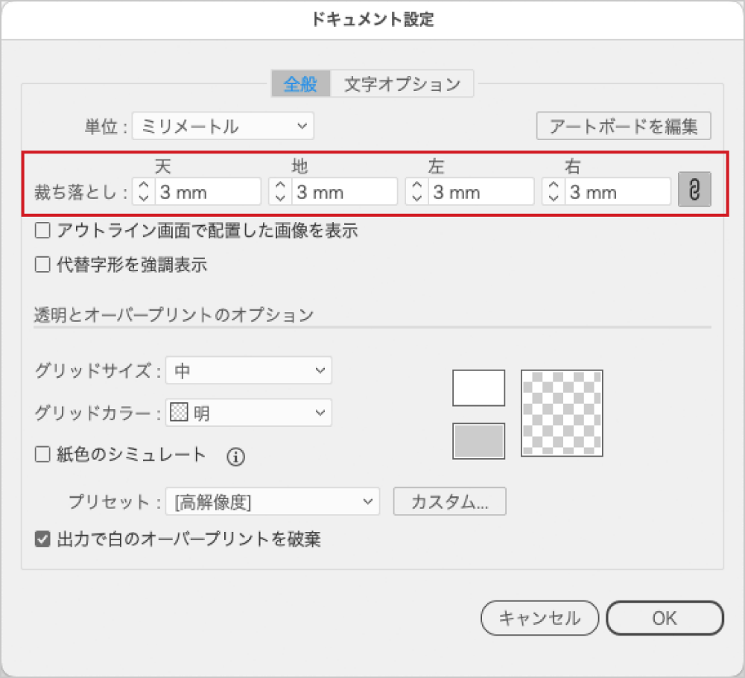The height and width of the screenshot is (678, 745).
Task: Click the 右 bleed stepper up arrow
Action: (x=552, y=186)
